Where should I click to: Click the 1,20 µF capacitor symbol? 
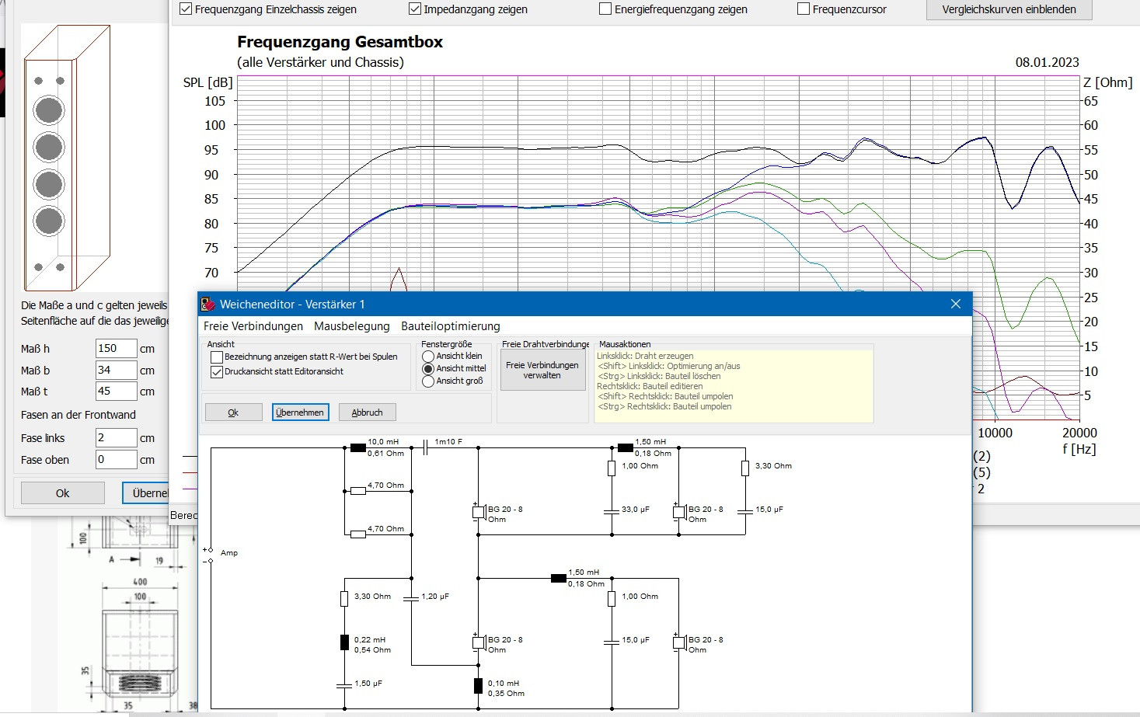[x=410, y=597]
